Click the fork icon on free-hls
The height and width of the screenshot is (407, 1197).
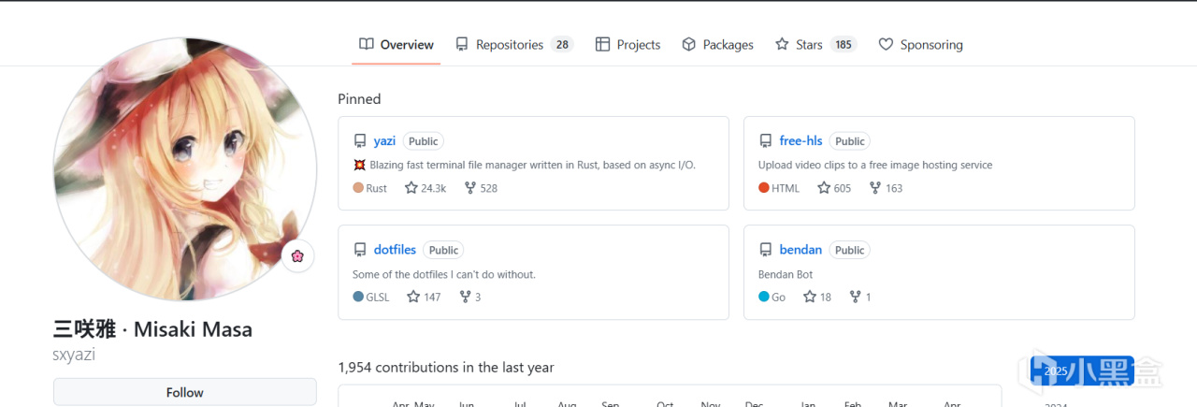coord(875,188)
